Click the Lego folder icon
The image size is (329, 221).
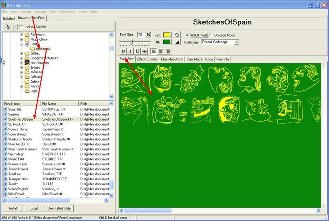point(27,91)
